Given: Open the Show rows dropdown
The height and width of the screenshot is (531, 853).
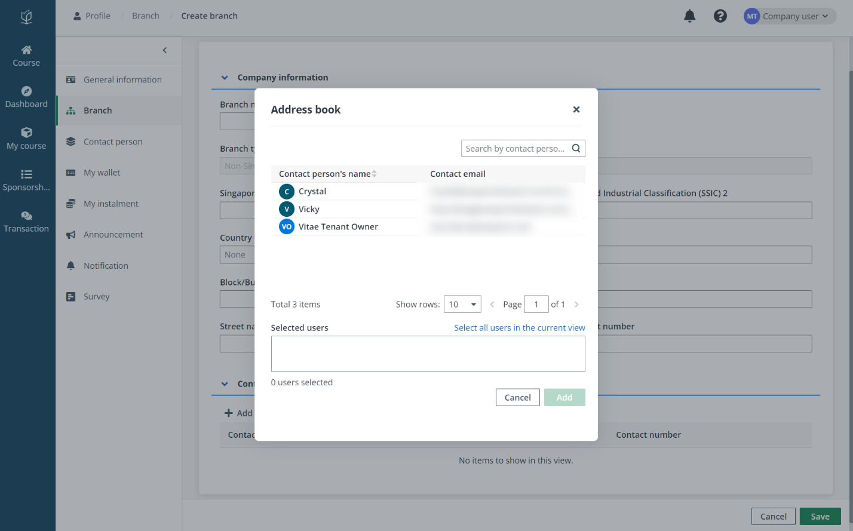Looking at the screenshot, I should tap(462, 304).
